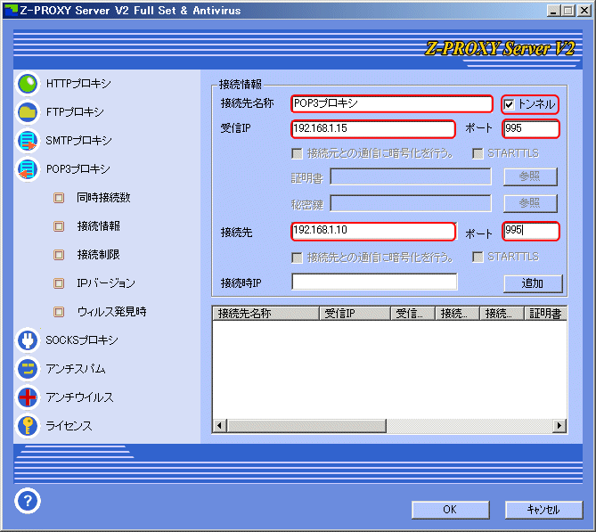
Task: Enable 接続先との通信に暗号化を行う checkbox
Action: pos(297,258)
